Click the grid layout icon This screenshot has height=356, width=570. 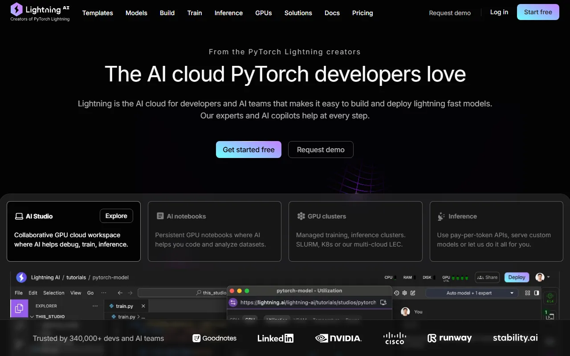coord(528,293)
